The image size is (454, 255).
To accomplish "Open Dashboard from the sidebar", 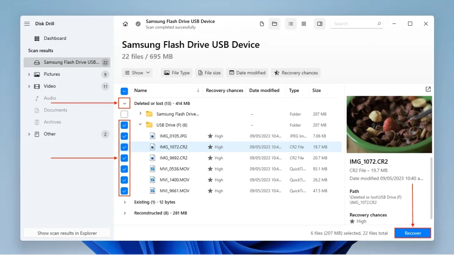I will pos(55,39).
